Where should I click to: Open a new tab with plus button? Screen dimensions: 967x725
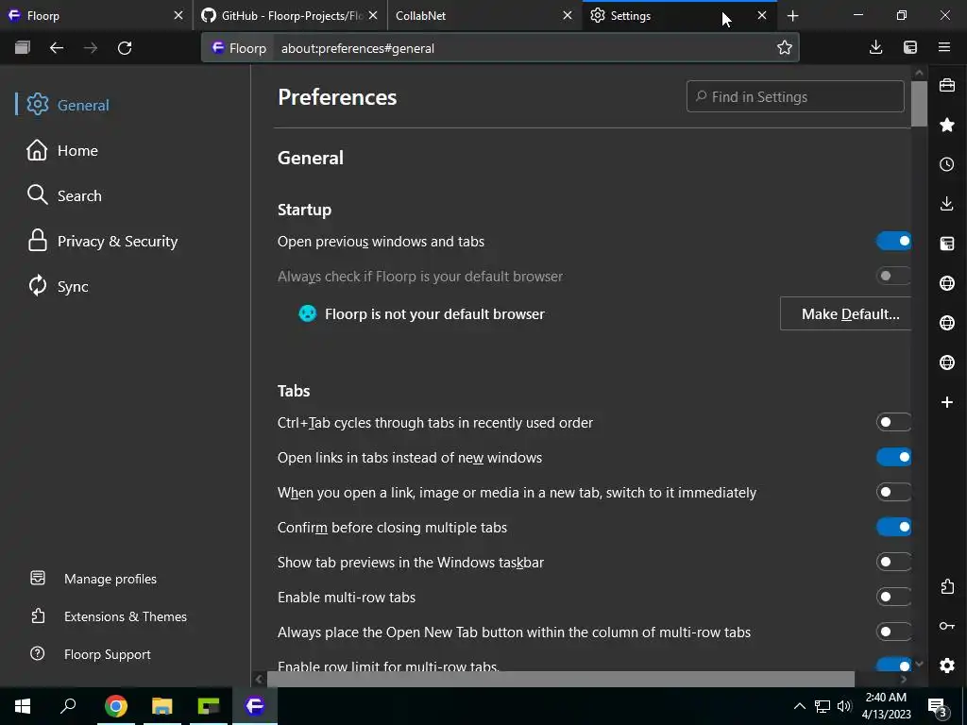(x=793, y=16)
